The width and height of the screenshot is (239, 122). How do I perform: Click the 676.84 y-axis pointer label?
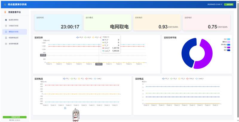coord(43,55)
